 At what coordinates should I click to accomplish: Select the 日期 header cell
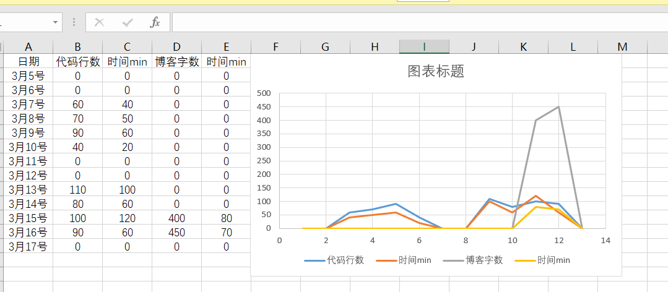[28, 61]
